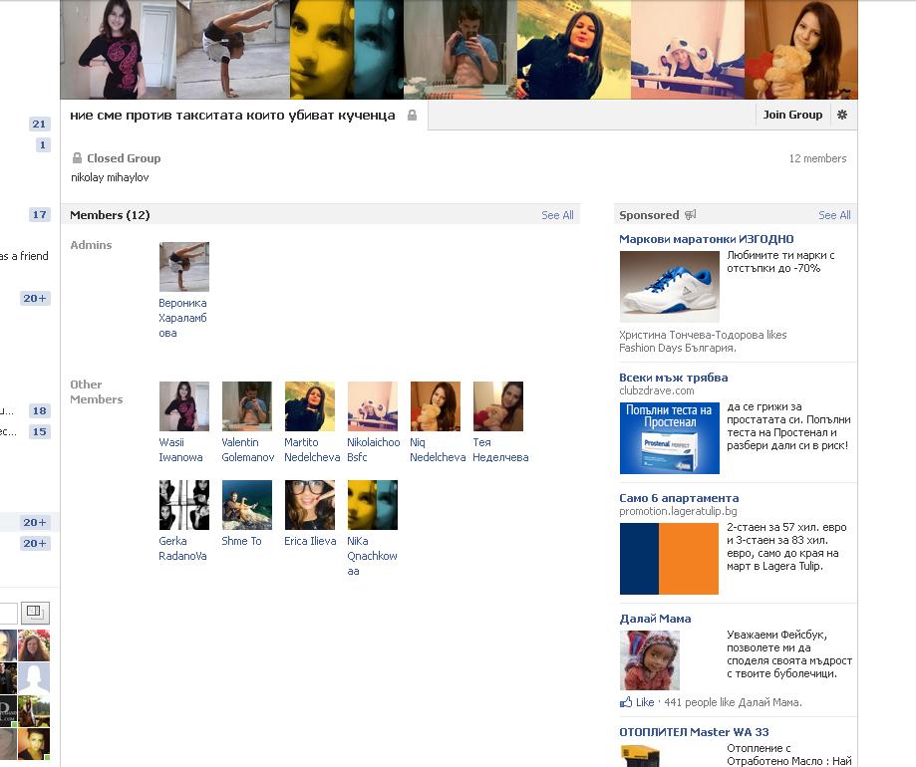
Task: Open Вероника Хараламбова admin profile thumbnail
Action: (x=184, y=267)
